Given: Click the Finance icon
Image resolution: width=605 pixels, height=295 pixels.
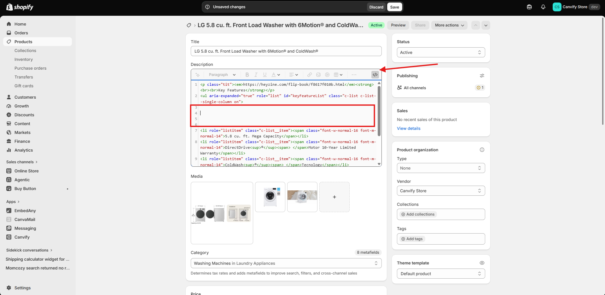Looking at the screenshot, I should pos(9,141).
